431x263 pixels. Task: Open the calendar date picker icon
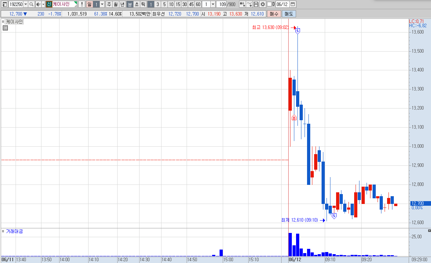[293, 4]
